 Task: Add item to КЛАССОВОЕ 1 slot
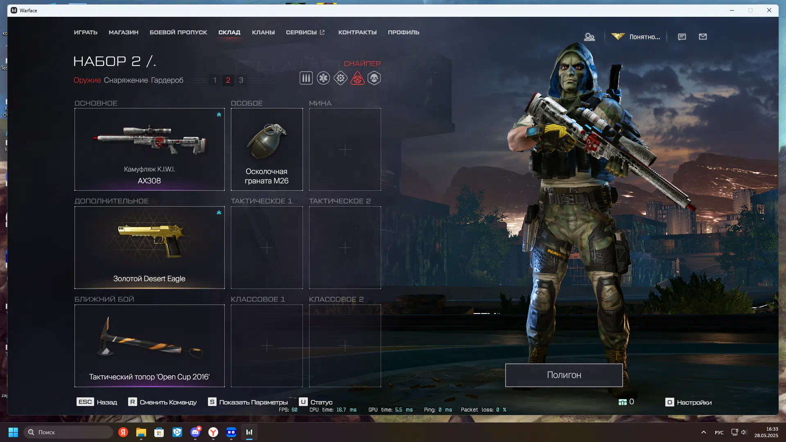pos(267,346)
